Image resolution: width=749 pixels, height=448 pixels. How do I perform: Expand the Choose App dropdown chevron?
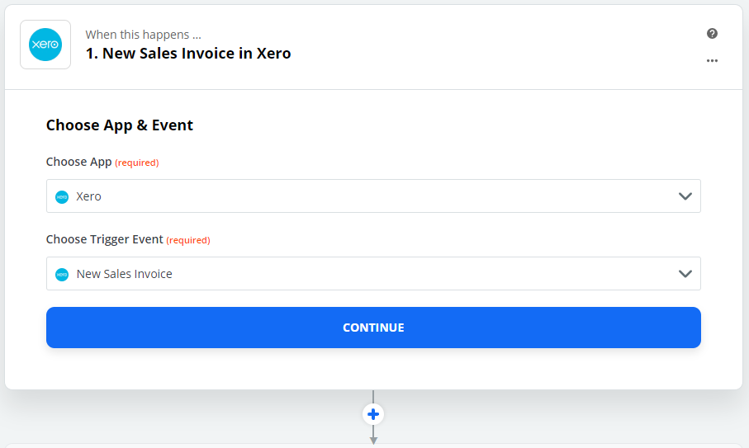point(685,196)
